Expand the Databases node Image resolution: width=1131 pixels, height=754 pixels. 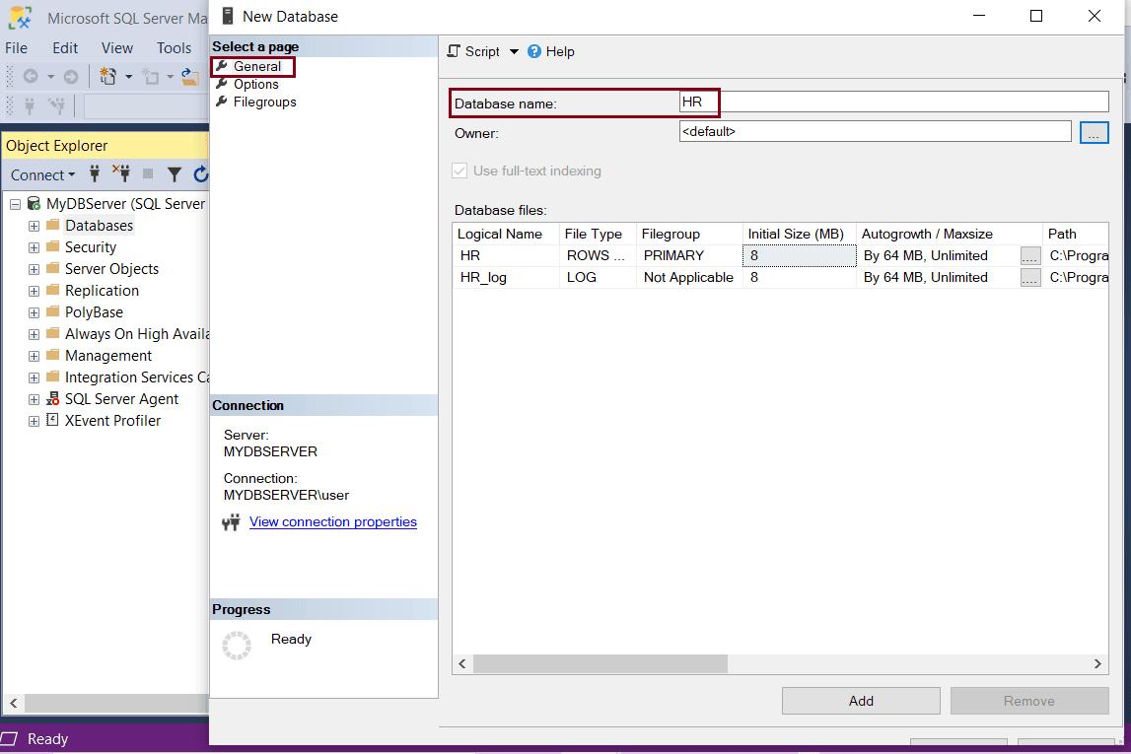(x=33, y=225)
